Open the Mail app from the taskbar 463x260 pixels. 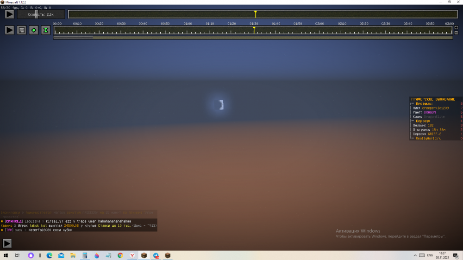pos(61,255)
